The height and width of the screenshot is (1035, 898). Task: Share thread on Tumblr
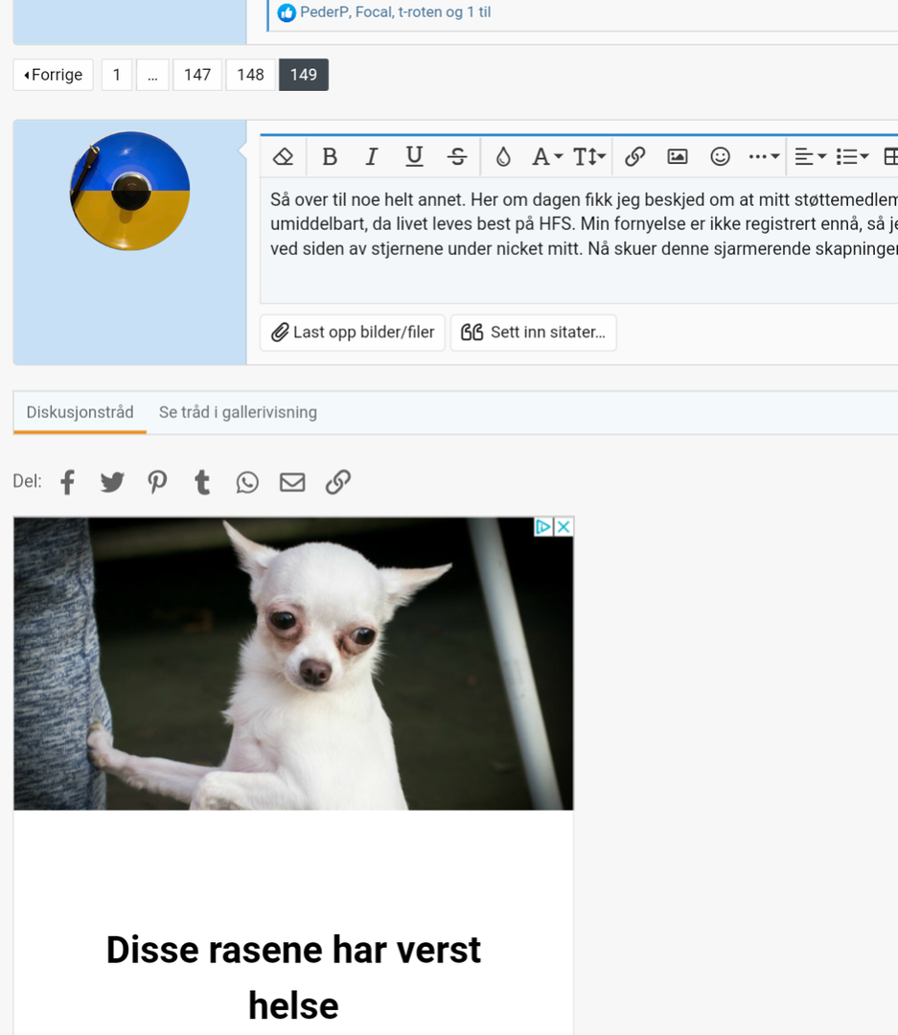(x=202, y=482)
